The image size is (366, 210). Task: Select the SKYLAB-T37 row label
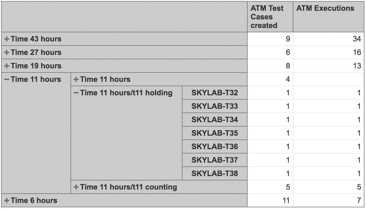(214, 160)
